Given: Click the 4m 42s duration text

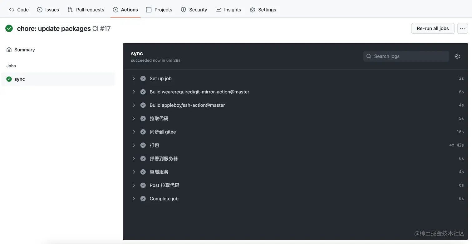Looking at the screenshot, I should (456, 145).
